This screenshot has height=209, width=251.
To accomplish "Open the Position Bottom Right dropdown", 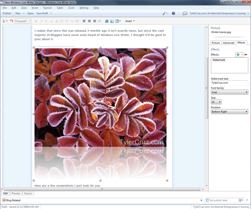I will [229, 112].
